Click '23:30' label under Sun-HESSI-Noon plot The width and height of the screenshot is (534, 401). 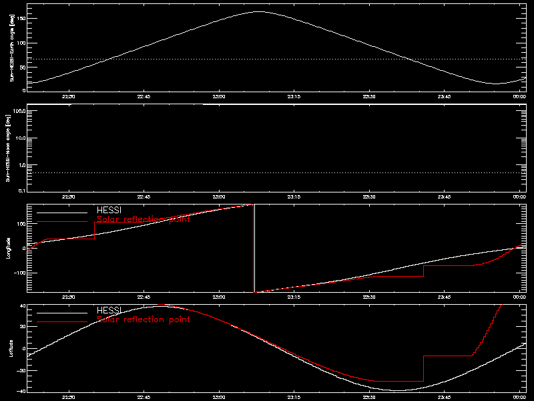(369, 197)
